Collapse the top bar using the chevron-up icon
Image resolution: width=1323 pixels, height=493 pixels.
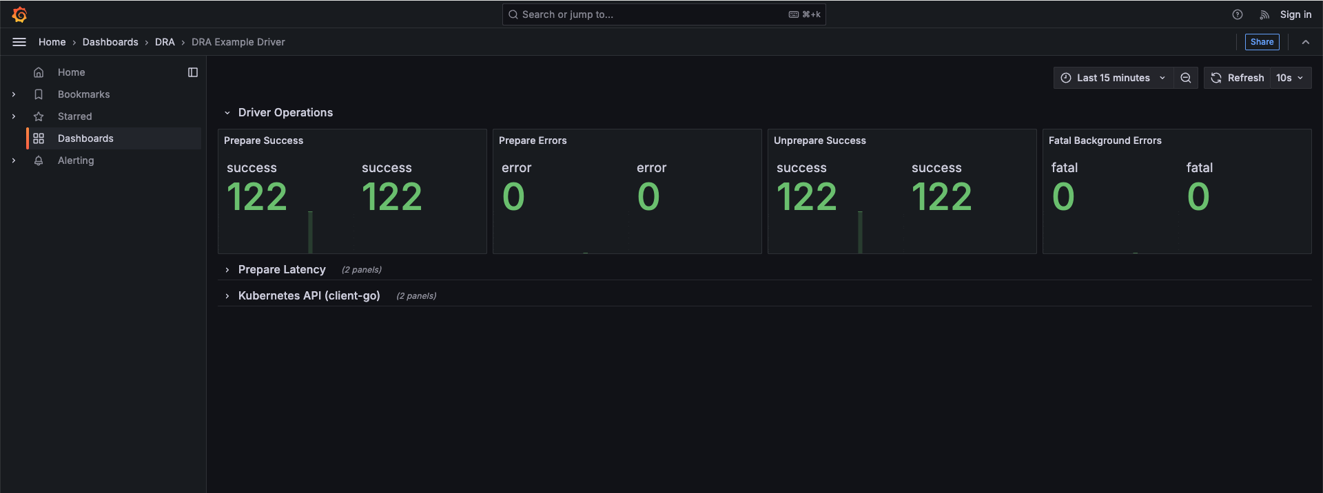click(x=1306, y=42)
